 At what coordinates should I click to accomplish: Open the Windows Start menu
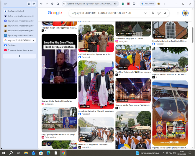(x=4, y=153)
